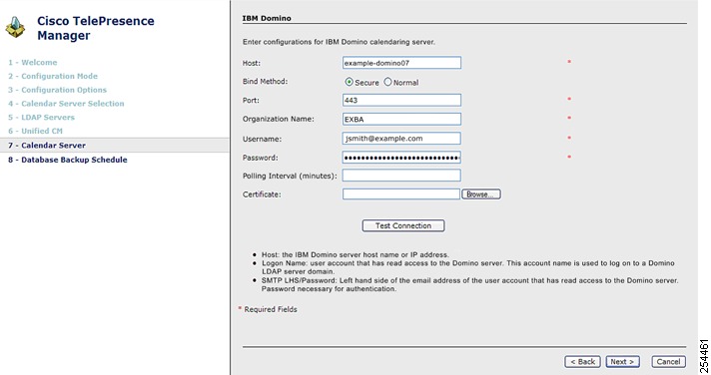Click the Port input field

point(401,100)
